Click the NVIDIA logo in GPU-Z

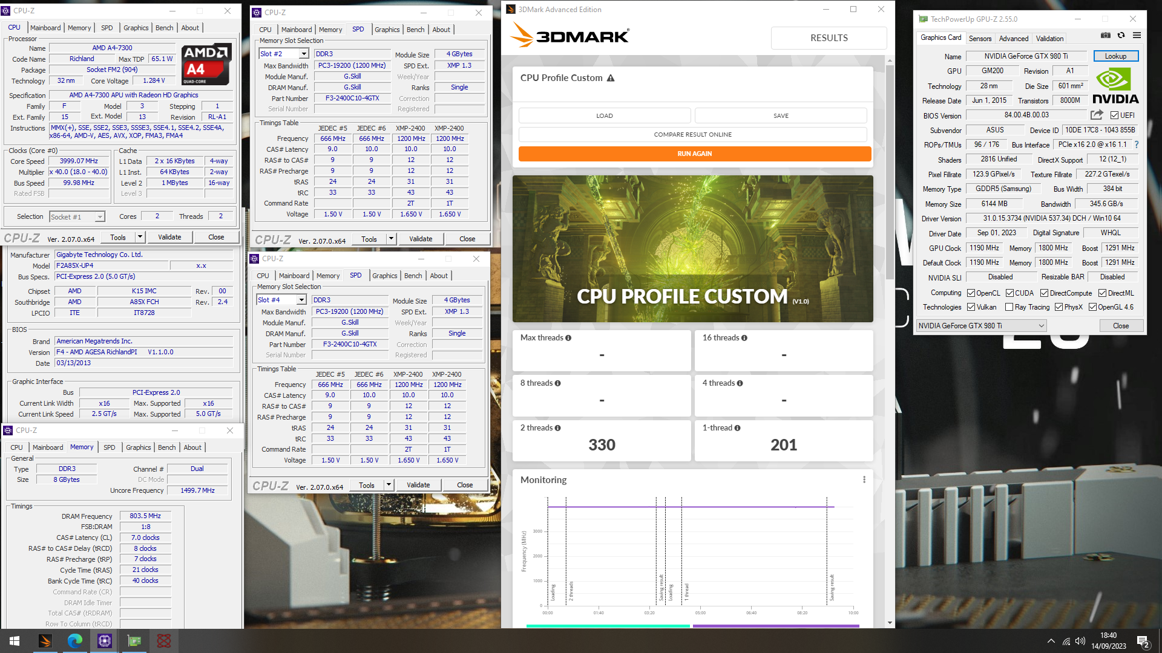[x=1115, y=86]
